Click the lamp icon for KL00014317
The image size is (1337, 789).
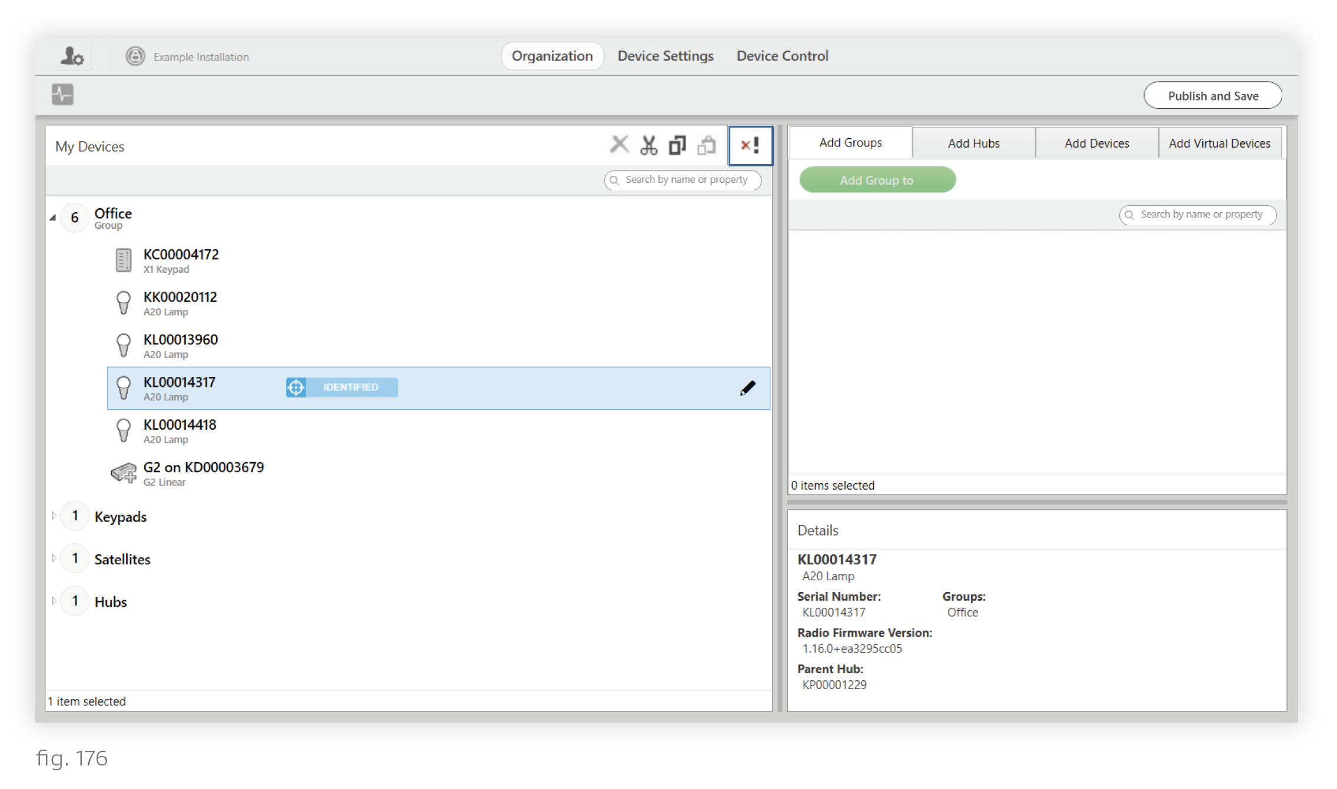click(x=124, y=388)
